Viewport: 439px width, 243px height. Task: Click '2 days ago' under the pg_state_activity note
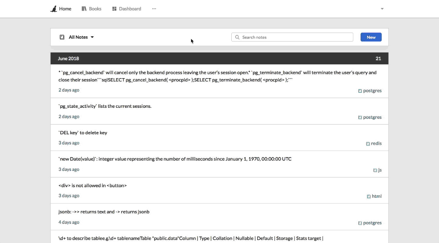point(69,116)
